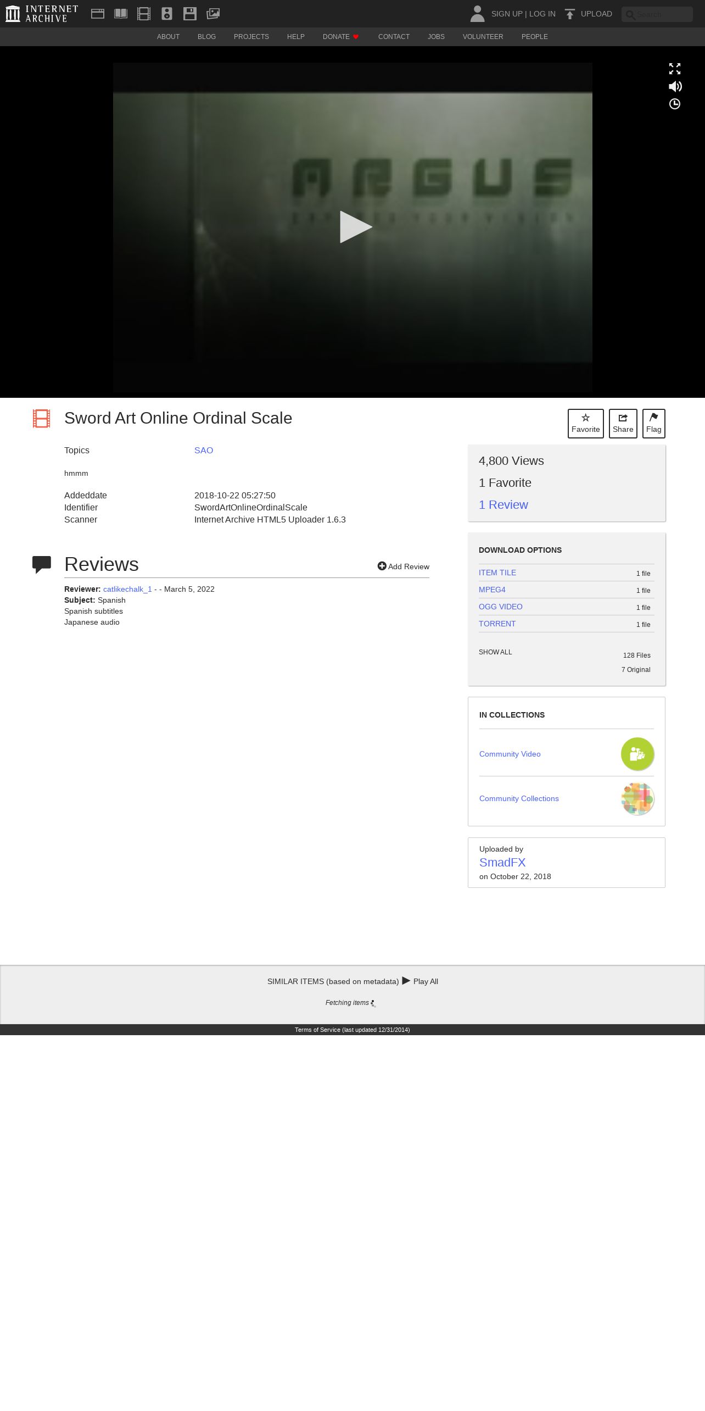Image resolution: width=705 pixels, height=1411 pixels.
Task: Click the Play All triangle icon
Action: point(406,981)
